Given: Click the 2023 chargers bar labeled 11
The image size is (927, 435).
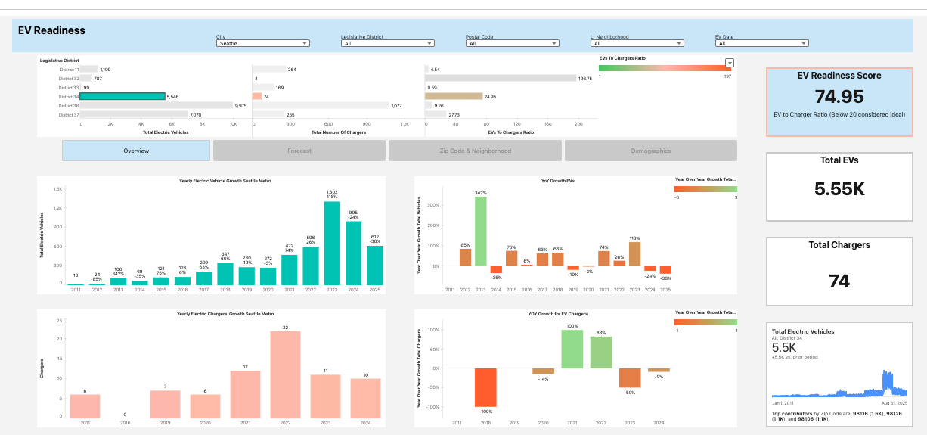Looking at the screenshot, I should coord(325,396).
